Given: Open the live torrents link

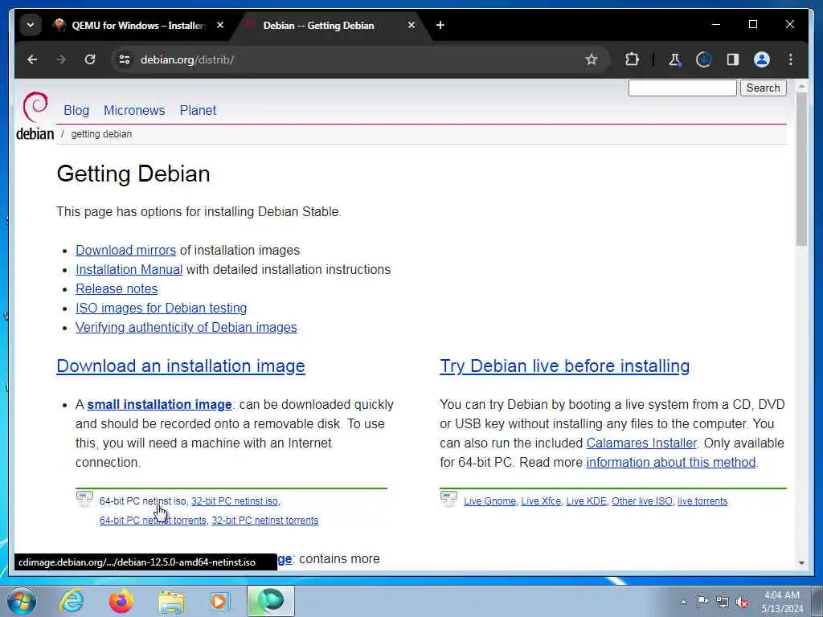Looking at the screenshot, I should [x=702, y=501].
